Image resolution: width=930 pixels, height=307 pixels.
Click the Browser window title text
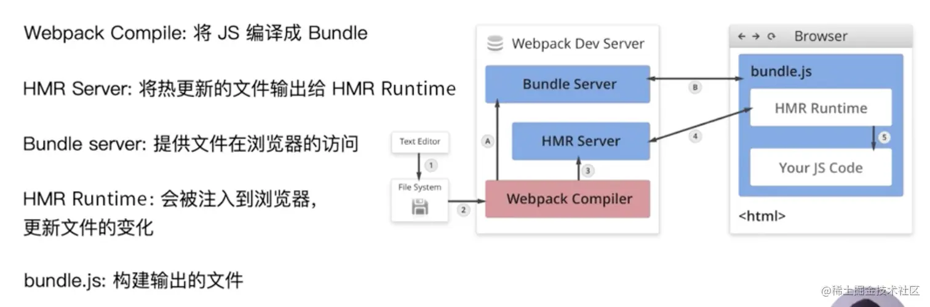pos(821,36)
